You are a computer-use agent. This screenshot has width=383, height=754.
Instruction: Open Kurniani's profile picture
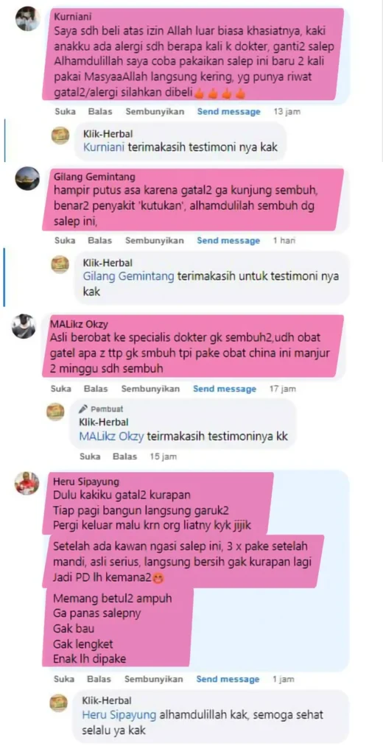point(27,19)
